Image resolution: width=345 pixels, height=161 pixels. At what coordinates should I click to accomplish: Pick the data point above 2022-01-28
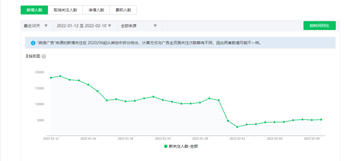click(x=200, y=102)
